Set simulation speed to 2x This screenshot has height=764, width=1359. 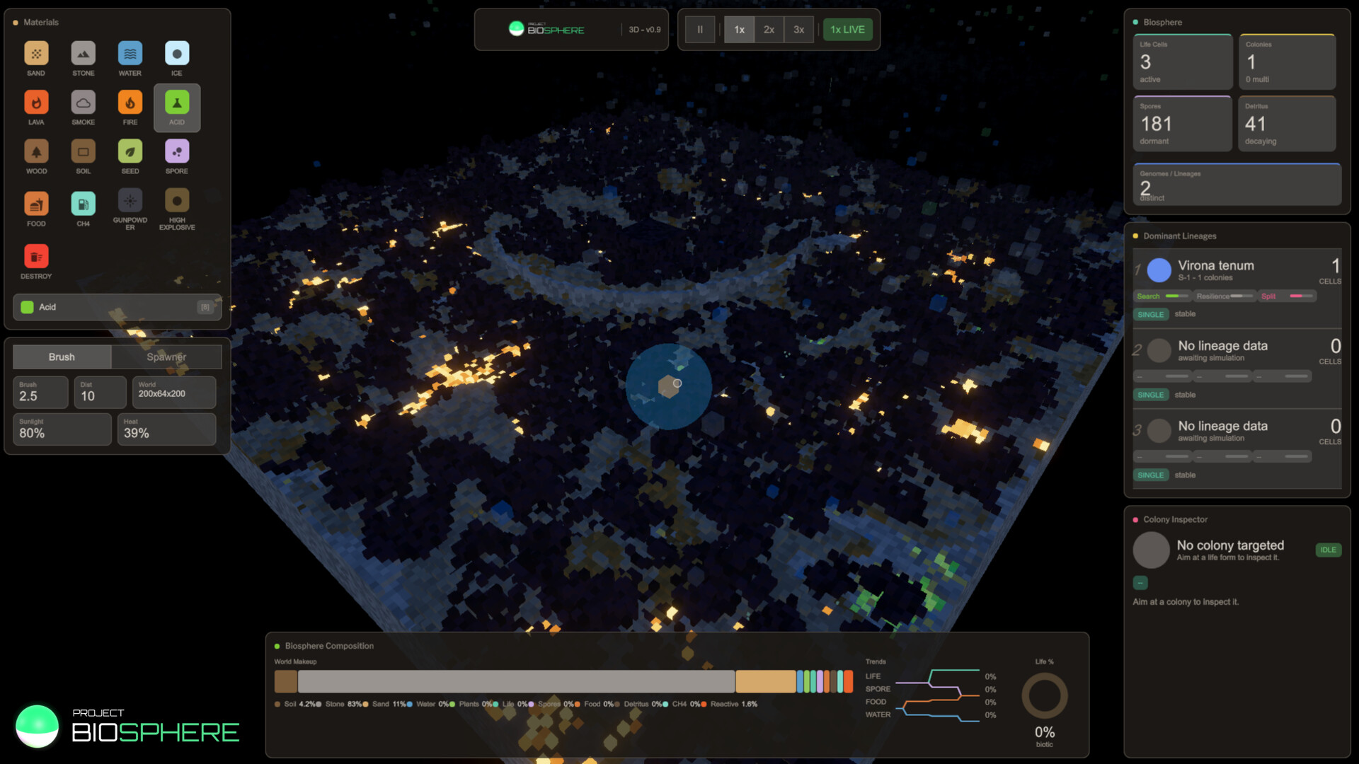click(x=769, y=30)
